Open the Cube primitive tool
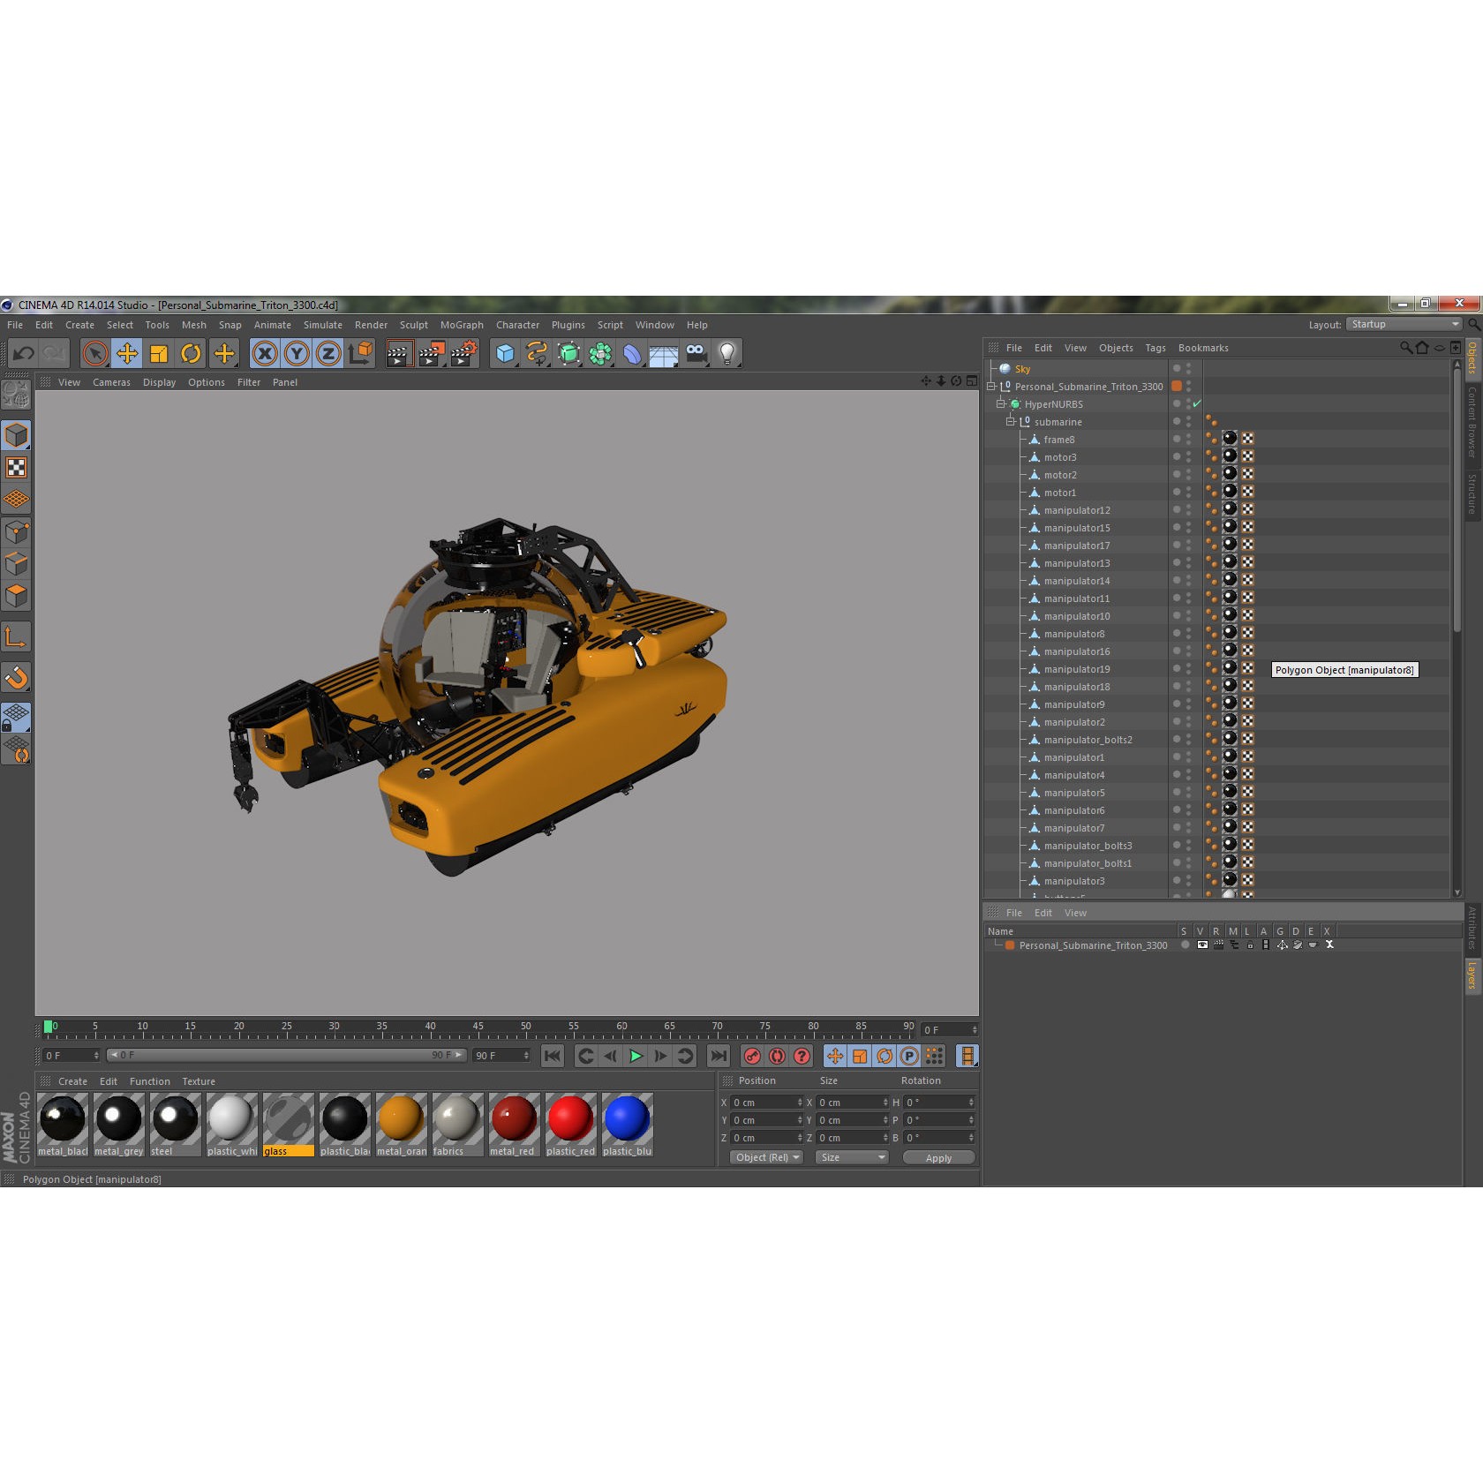This screenshot has width=1483, height=1483. point(504,353)
